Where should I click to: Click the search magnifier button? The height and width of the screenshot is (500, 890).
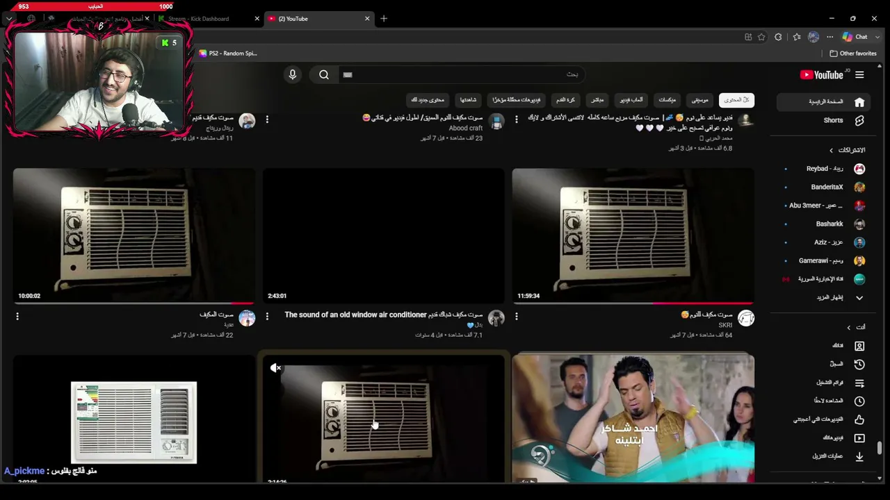324,74
